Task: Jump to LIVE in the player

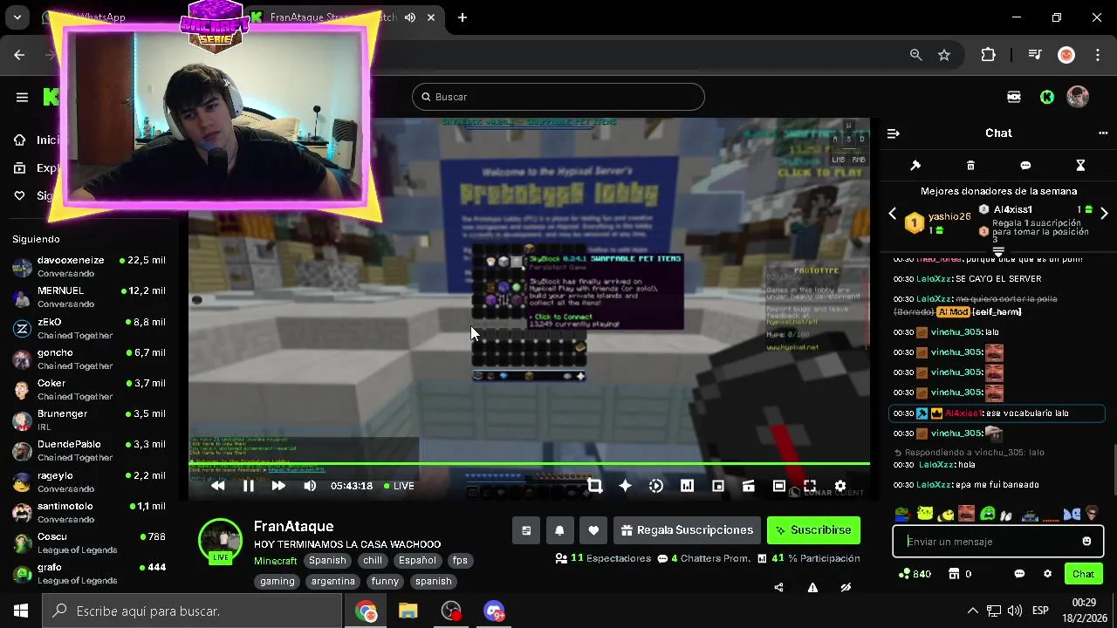Action: point(400,486)
